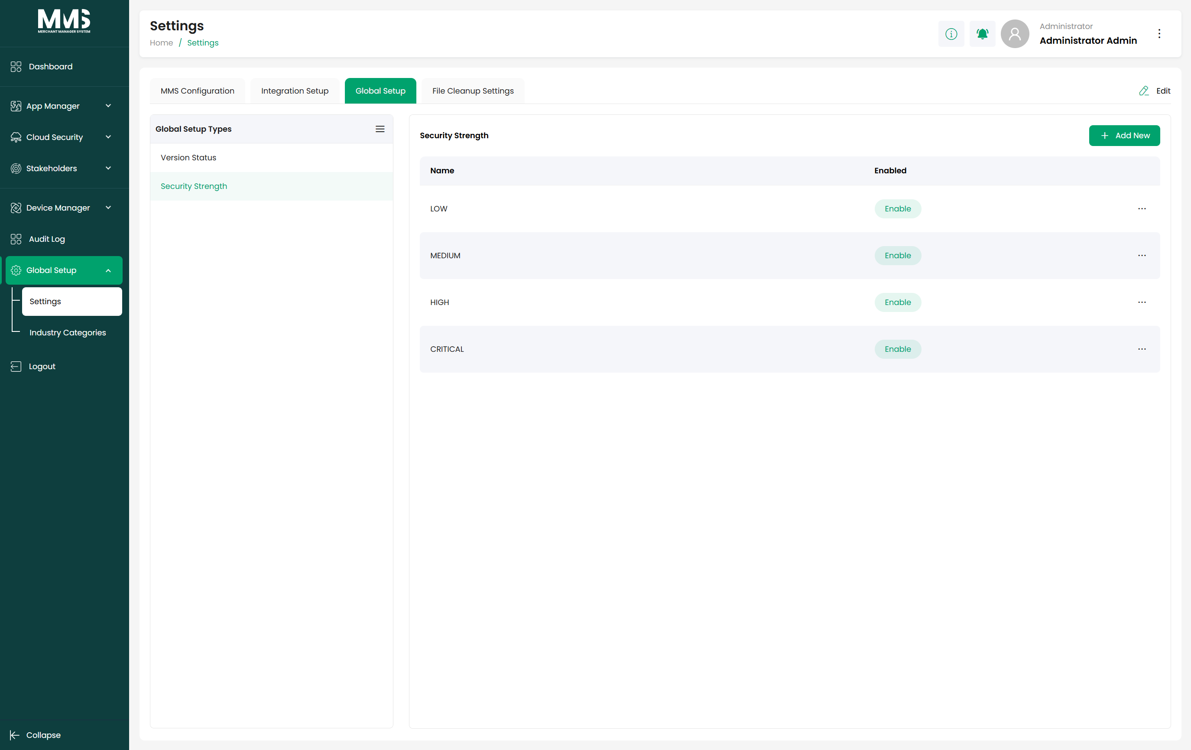Screen dimensions: 1191x750
Task: Click the CRITICAL name cell
Action: tap(447, 349)
